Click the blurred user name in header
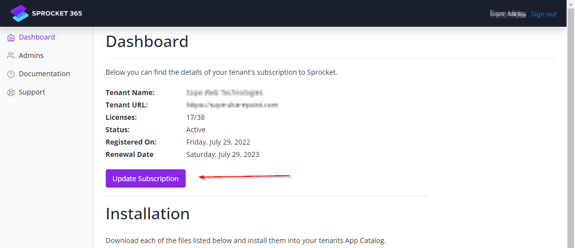575x248 pixels. [508, 14]
